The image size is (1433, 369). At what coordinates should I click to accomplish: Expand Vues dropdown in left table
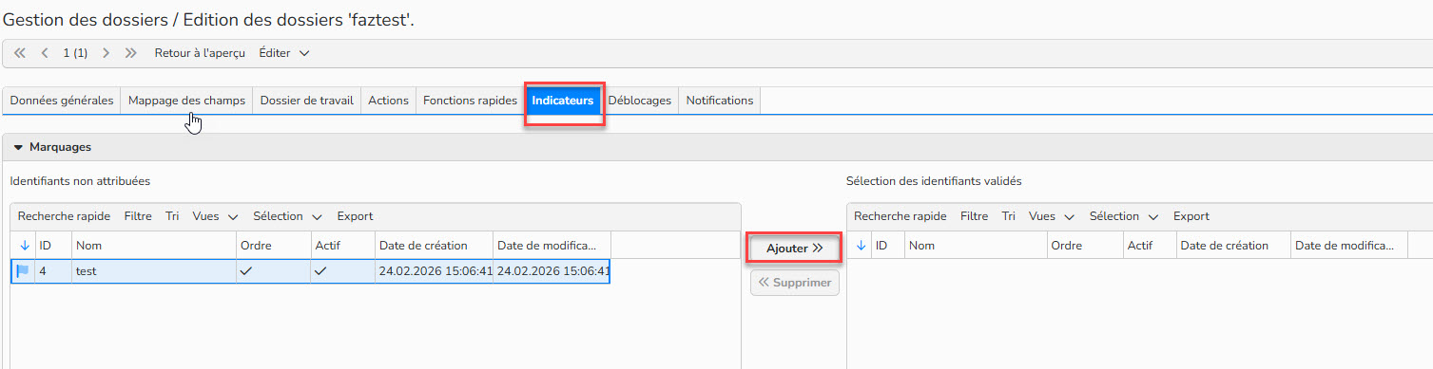[x=215, y=216]
